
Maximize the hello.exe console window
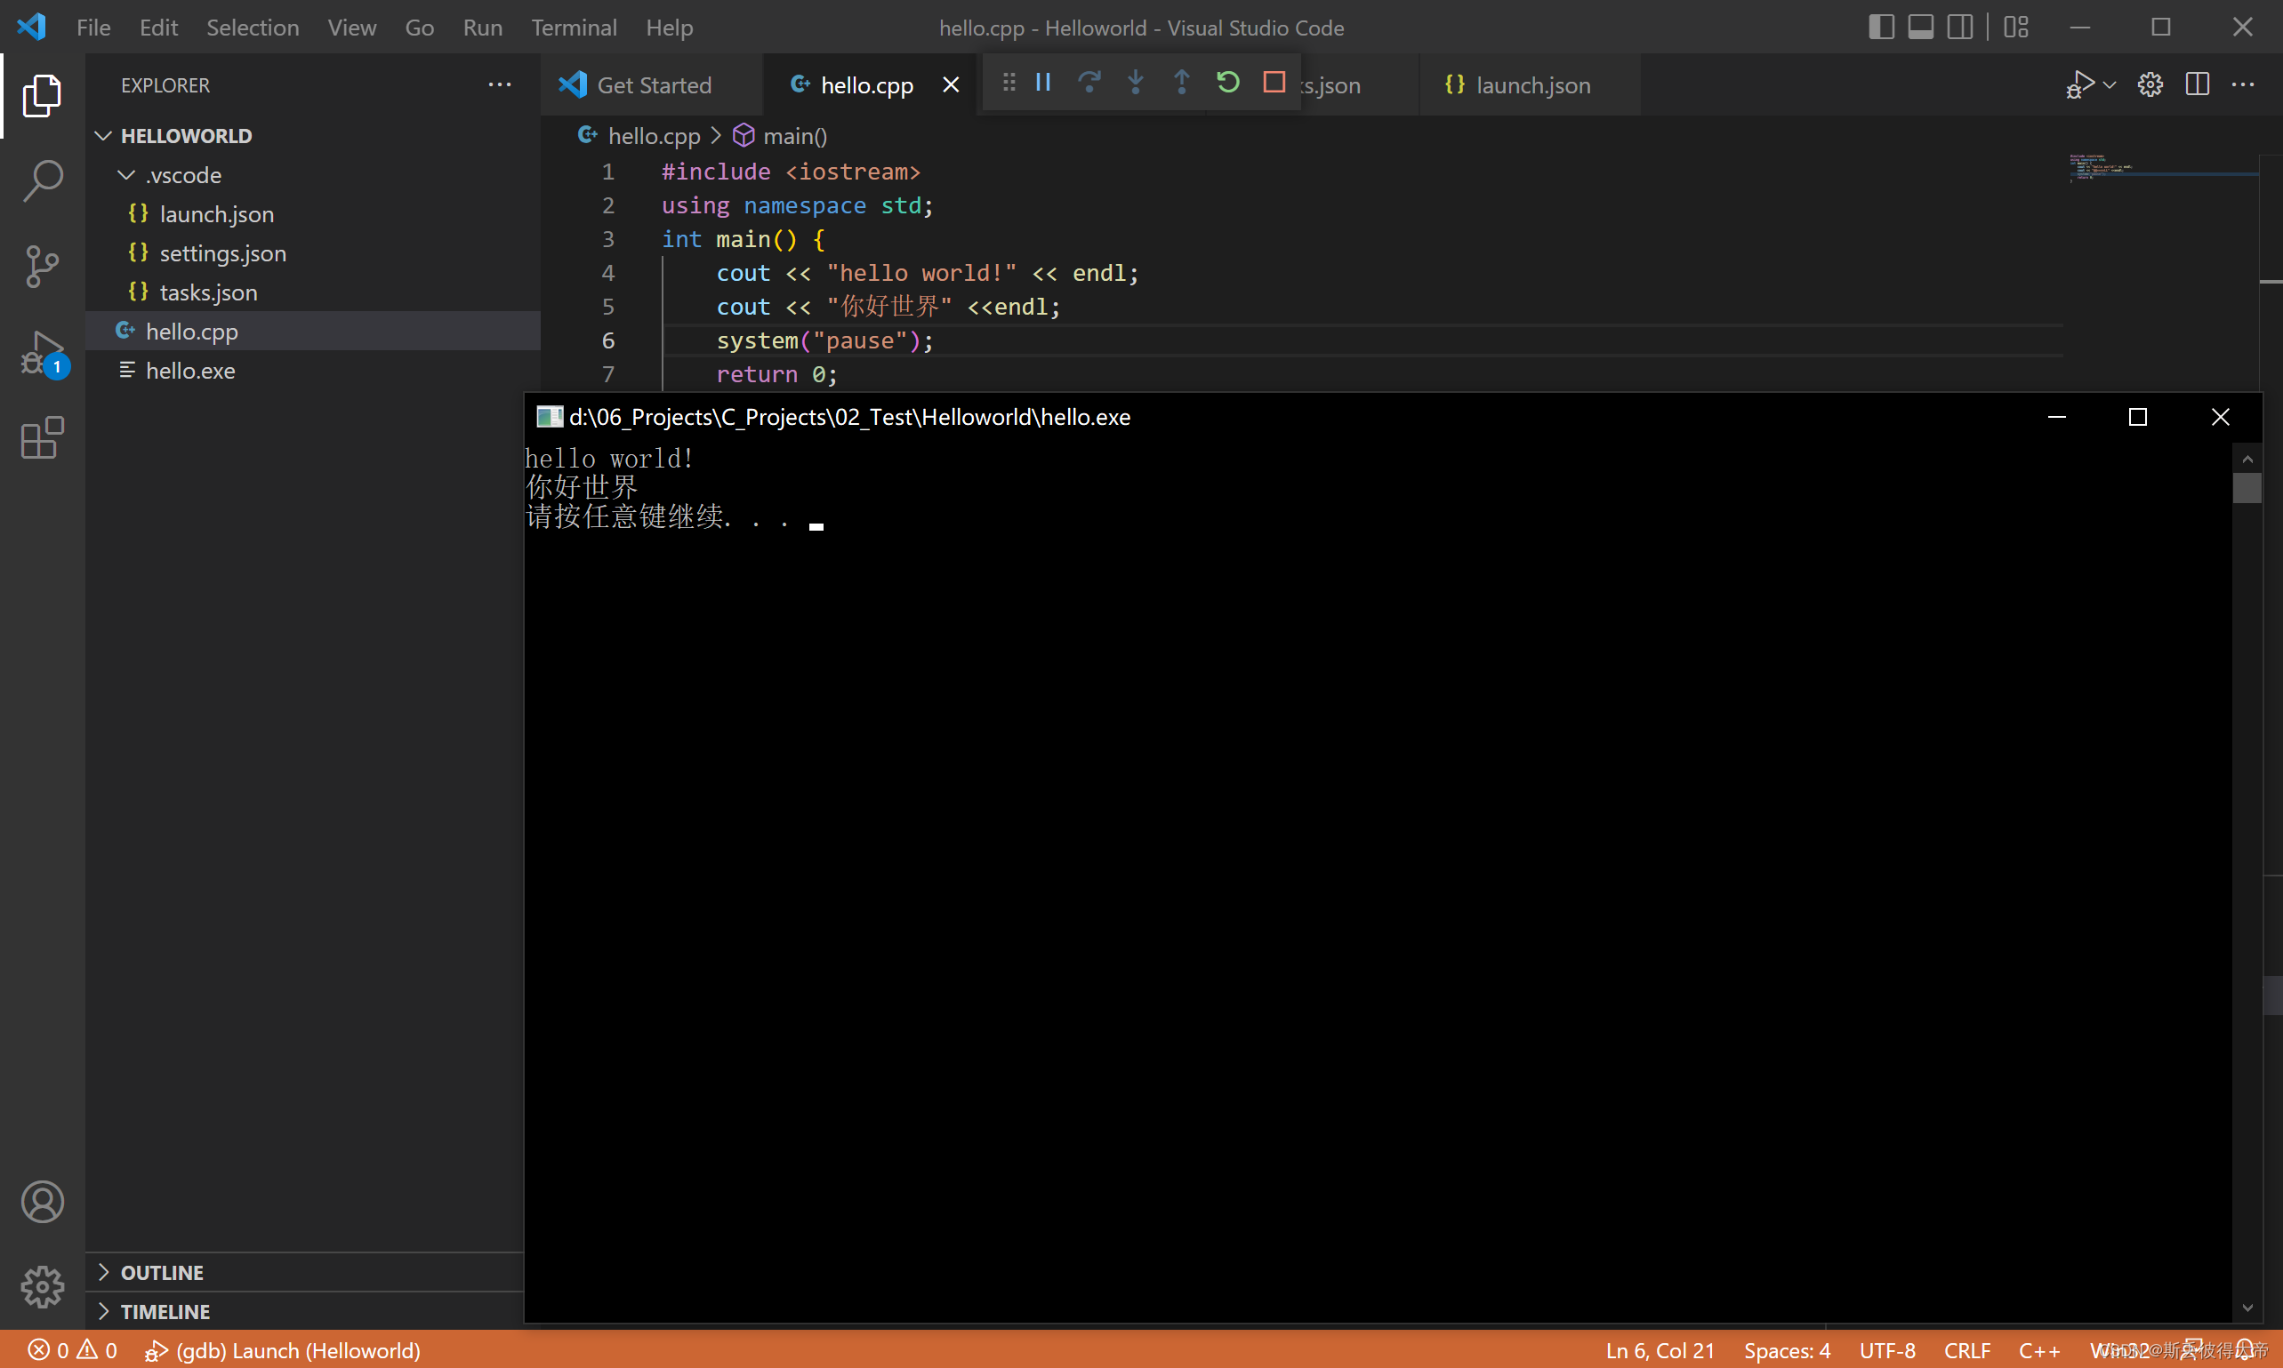point(2137,417)
